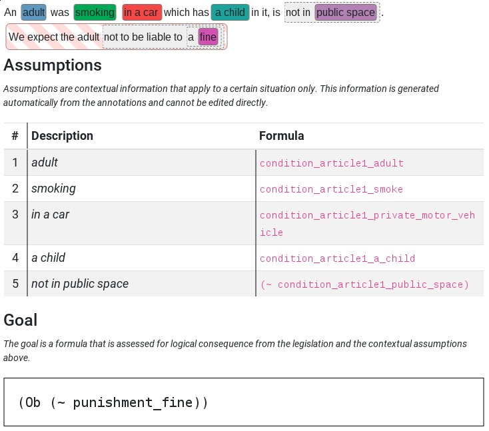
Task: Click the red "in a car" annotation
Action: click(x=141, y=12)
